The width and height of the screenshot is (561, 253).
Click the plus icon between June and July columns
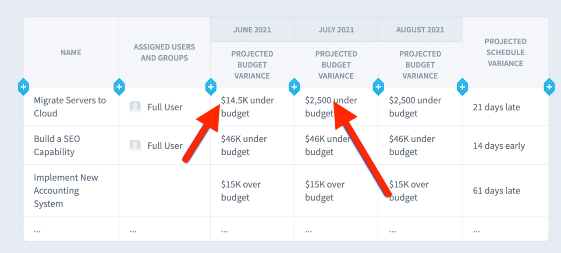point(294,87)
